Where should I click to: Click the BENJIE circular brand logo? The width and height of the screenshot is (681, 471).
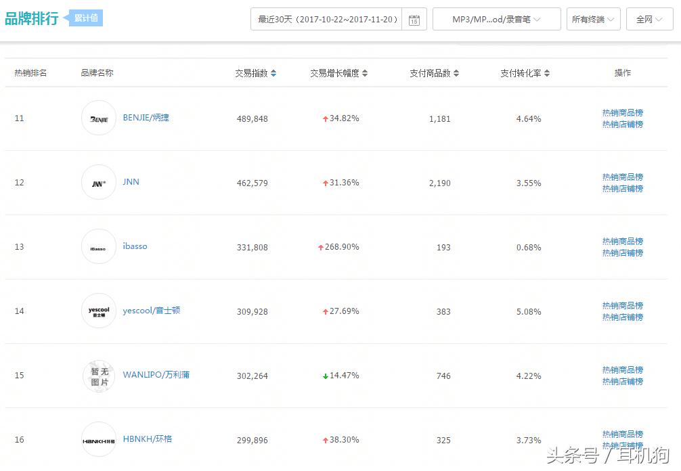coord(99,118)
